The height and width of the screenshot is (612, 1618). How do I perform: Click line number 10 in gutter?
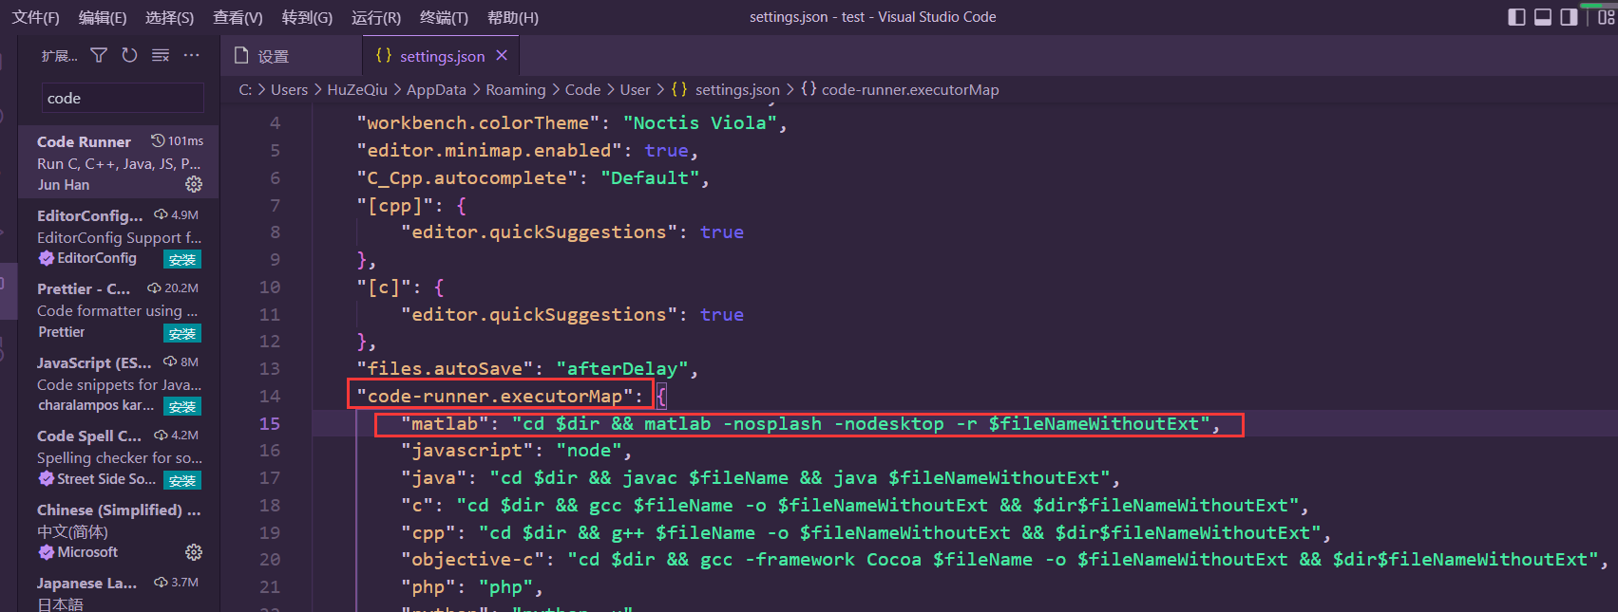tap(270, 287)
